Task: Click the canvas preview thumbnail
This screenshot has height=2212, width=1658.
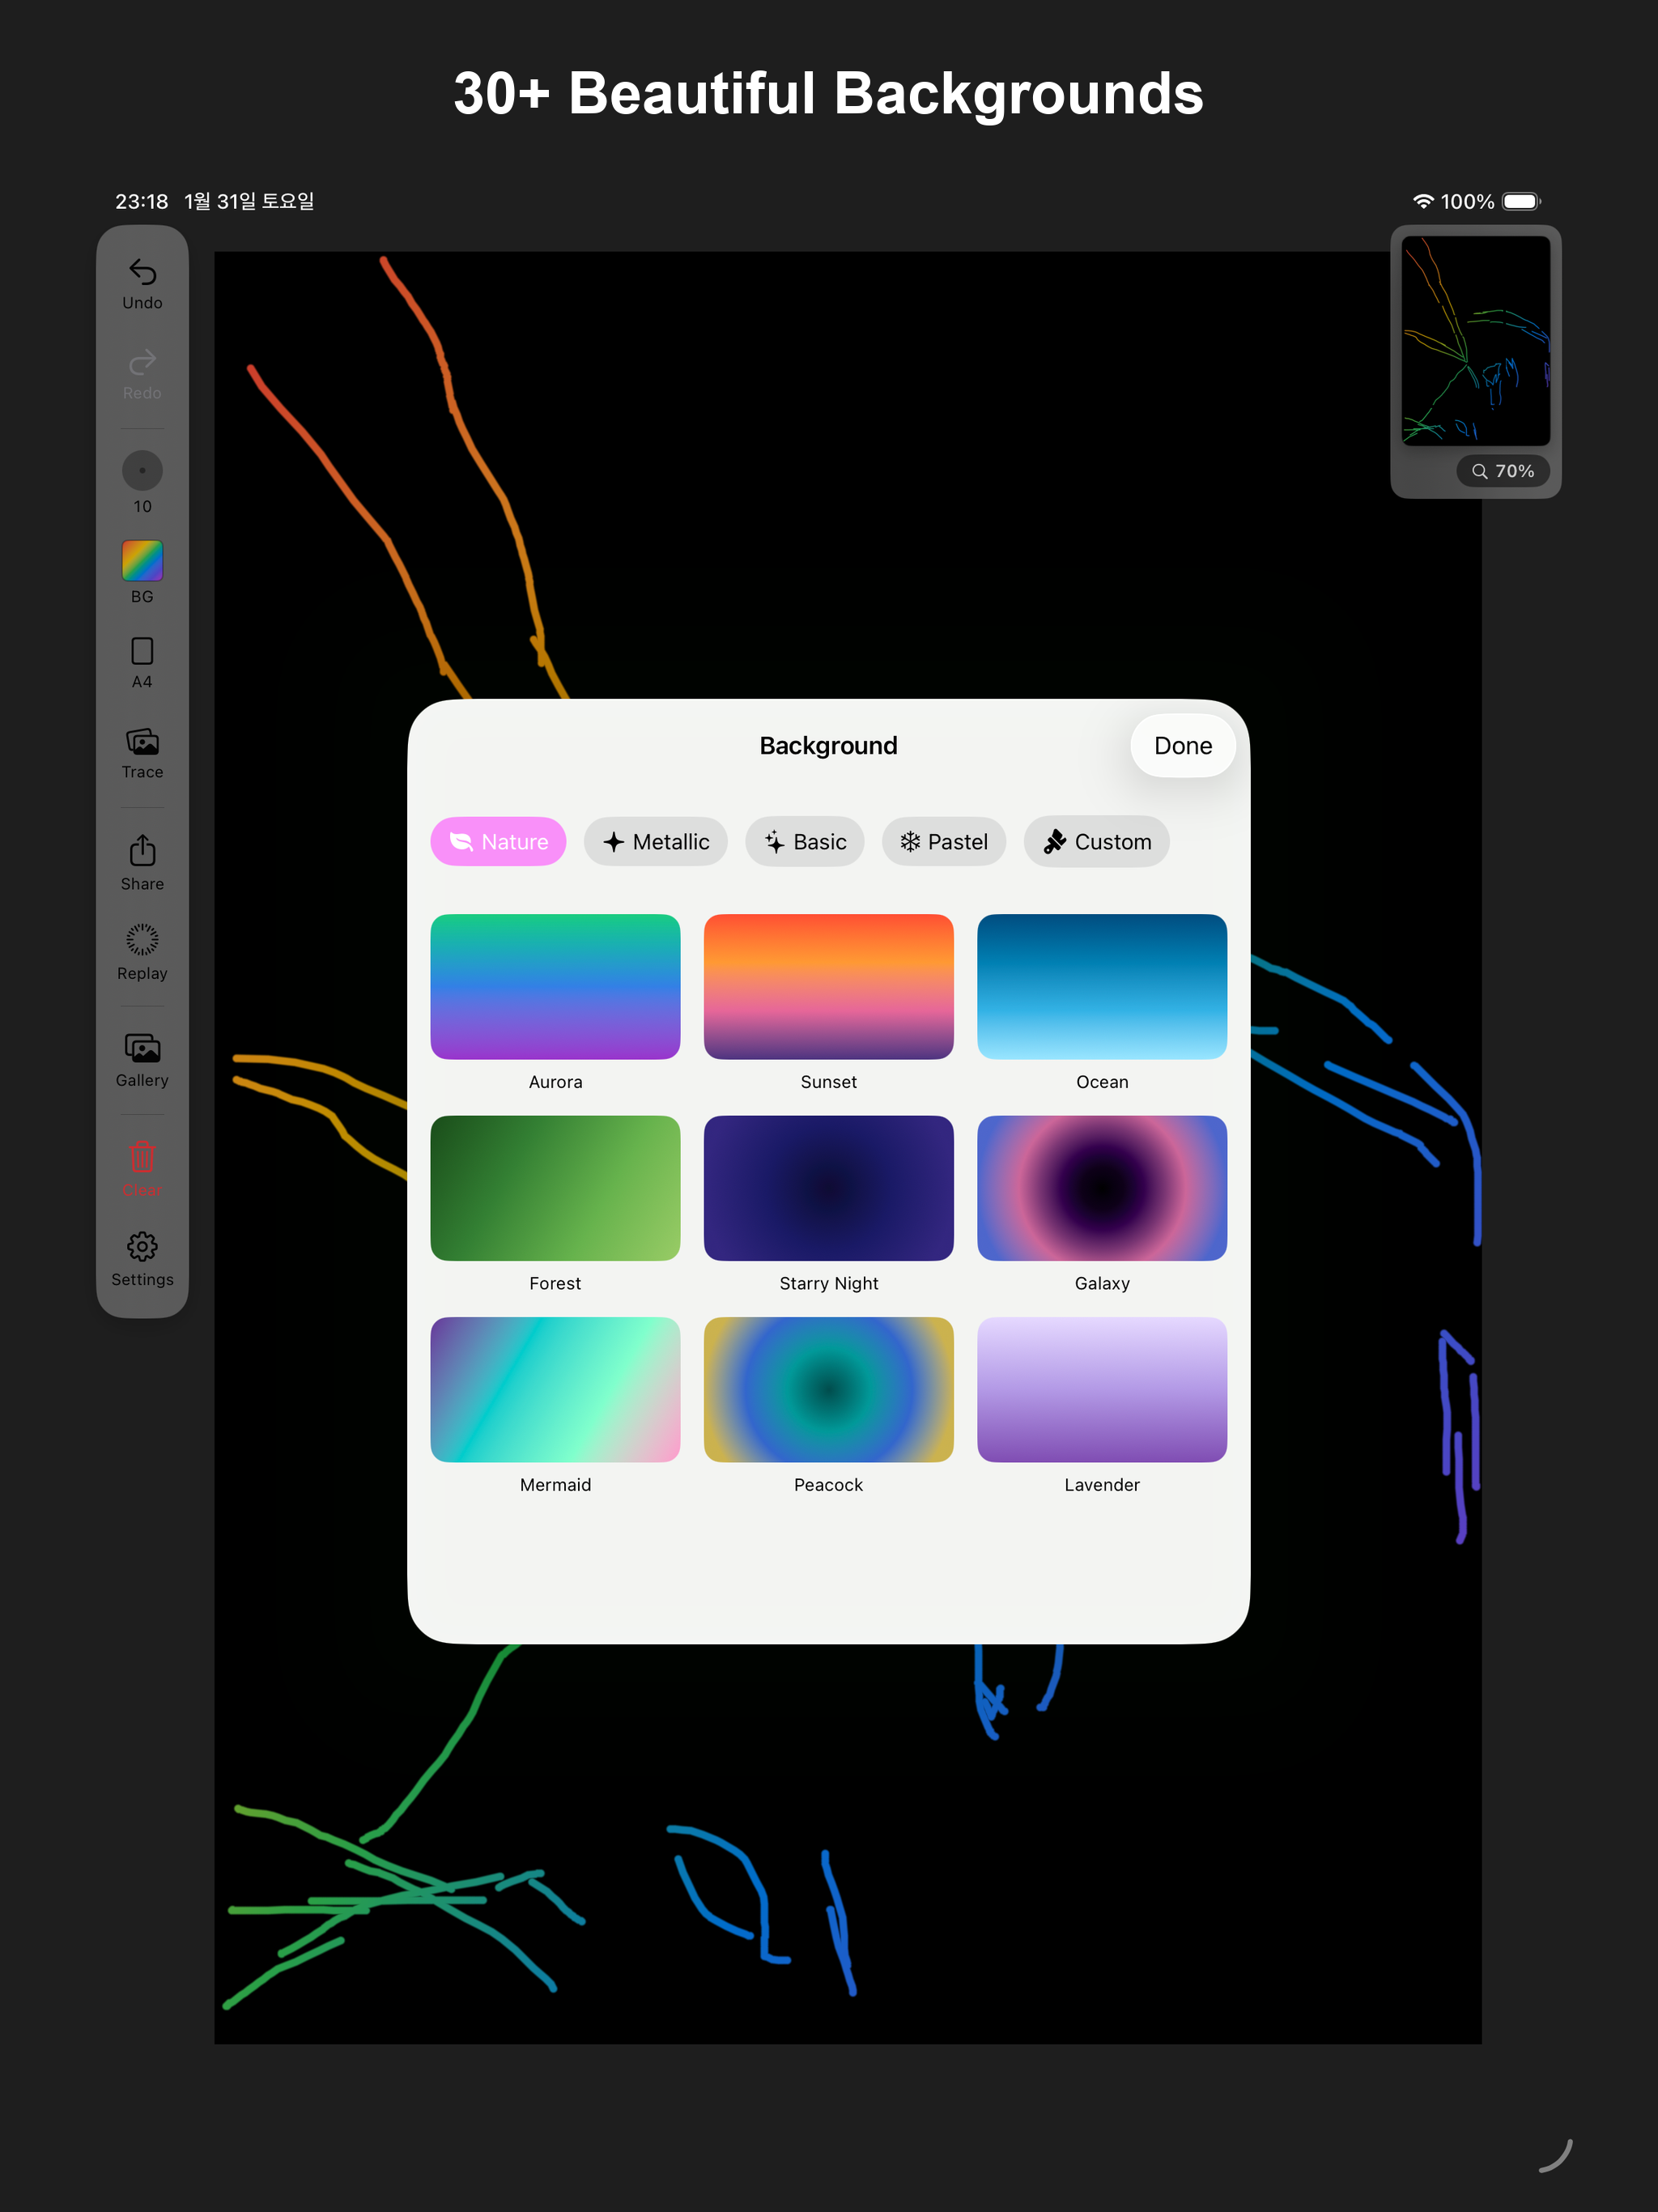Action: pyautogui.click(x=1475, y=341)
